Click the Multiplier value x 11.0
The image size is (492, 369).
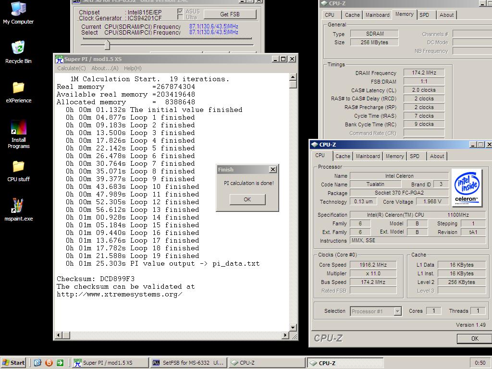coord(373,273)
